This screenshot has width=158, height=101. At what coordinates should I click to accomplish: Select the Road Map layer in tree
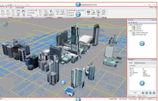[x=141, y=35]
